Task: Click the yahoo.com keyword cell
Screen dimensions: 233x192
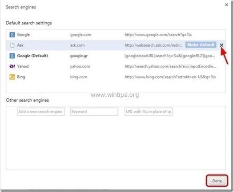Action: (80, 66)
